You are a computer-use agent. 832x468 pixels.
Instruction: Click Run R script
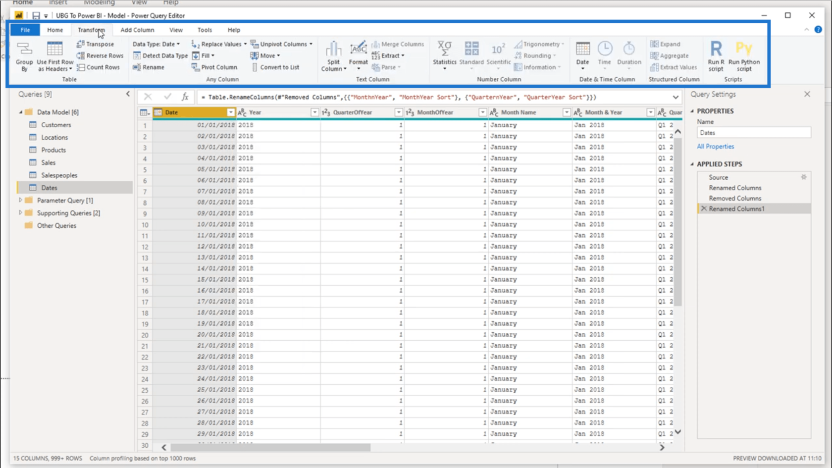click(716, 56)
